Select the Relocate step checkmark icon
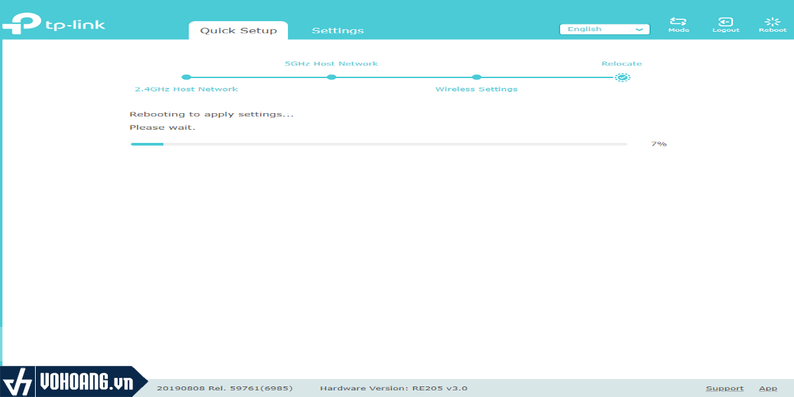Viewport: 794px width, 397px height. (622, 77)
